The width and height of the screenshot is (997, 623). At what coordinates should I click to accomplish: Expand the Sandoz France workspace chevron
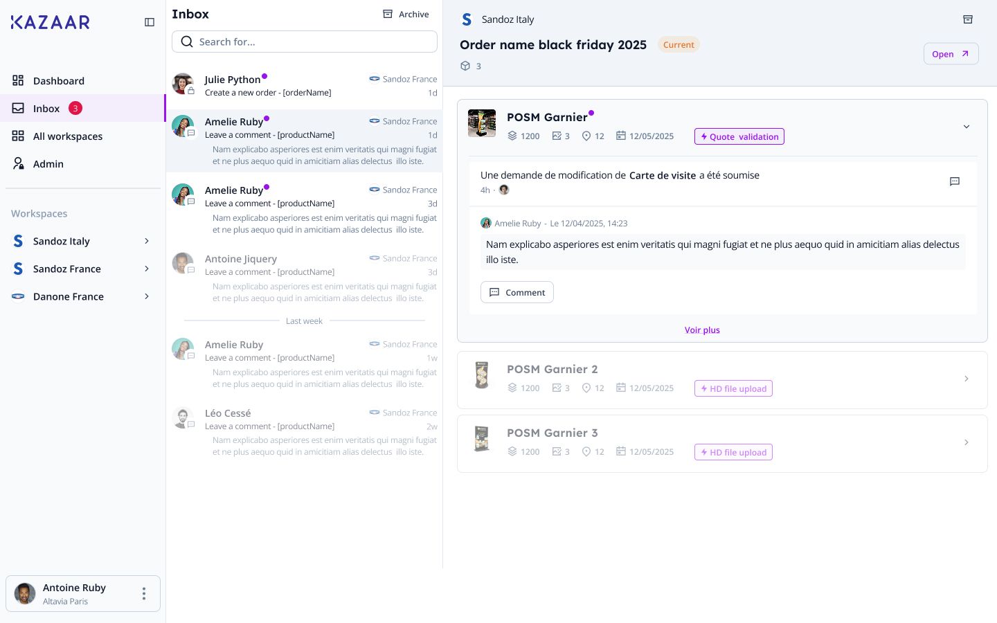[x=147, y=269]
